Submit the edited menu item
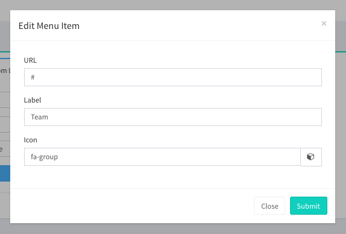 tap(309, 206)
